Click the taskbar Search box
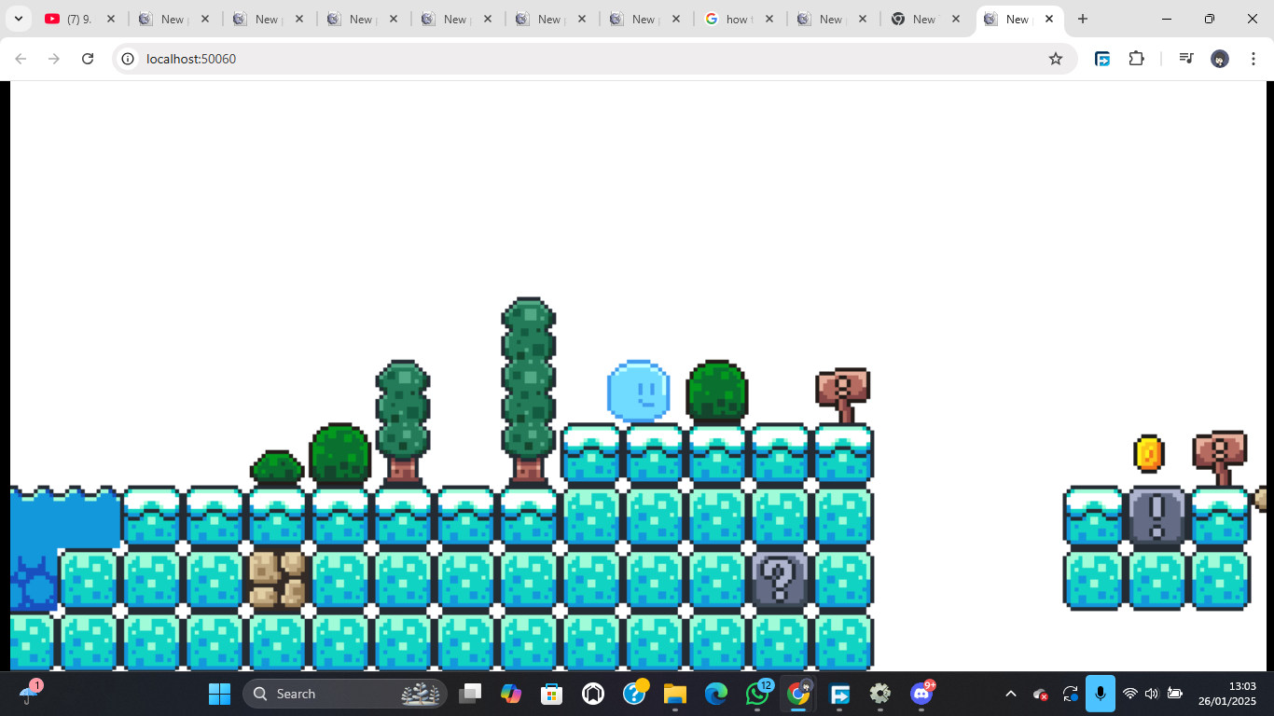The image size is (1274, 716). pyautogui.click(x=345, y=694)
